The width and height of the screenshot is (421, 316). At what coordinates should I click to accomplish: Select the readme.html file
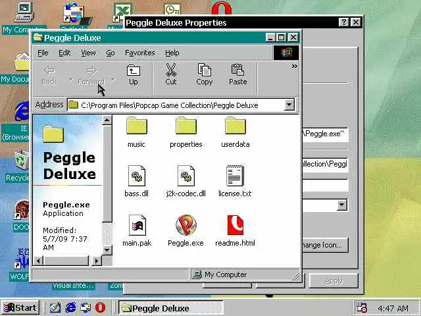(235, 230)
